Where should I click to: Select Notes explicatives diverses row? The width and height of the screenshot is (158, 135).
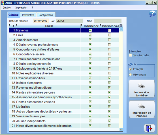[64, 73]
